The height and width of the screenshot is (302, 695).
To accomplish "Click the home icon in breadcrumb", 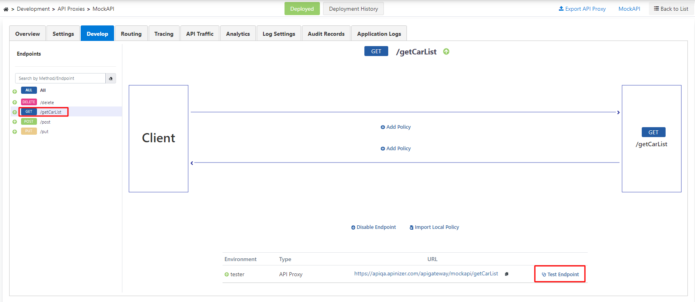I will (6, 9).
